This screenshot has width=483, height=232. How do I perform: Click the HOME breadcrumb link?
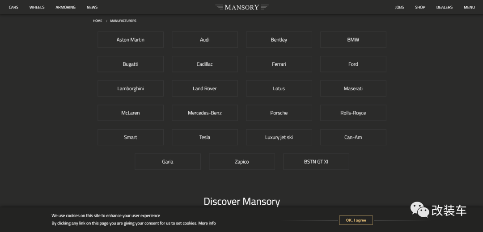97,21
